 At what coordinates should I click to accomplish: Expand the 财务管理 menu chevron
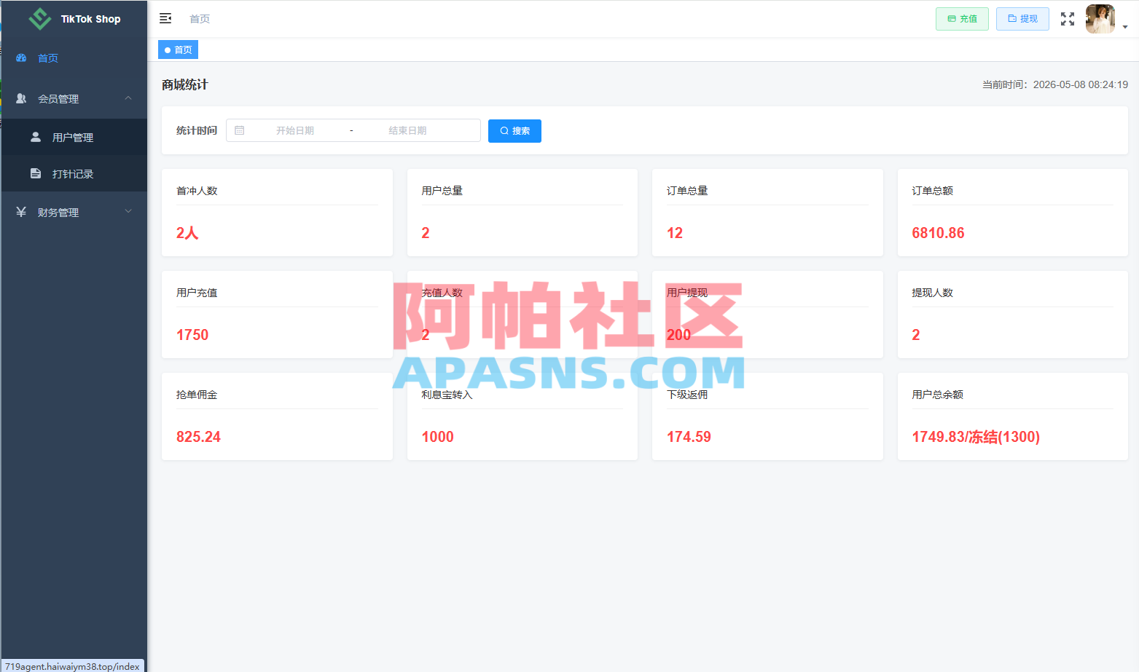pyautogui.click(x=128, y=212)
